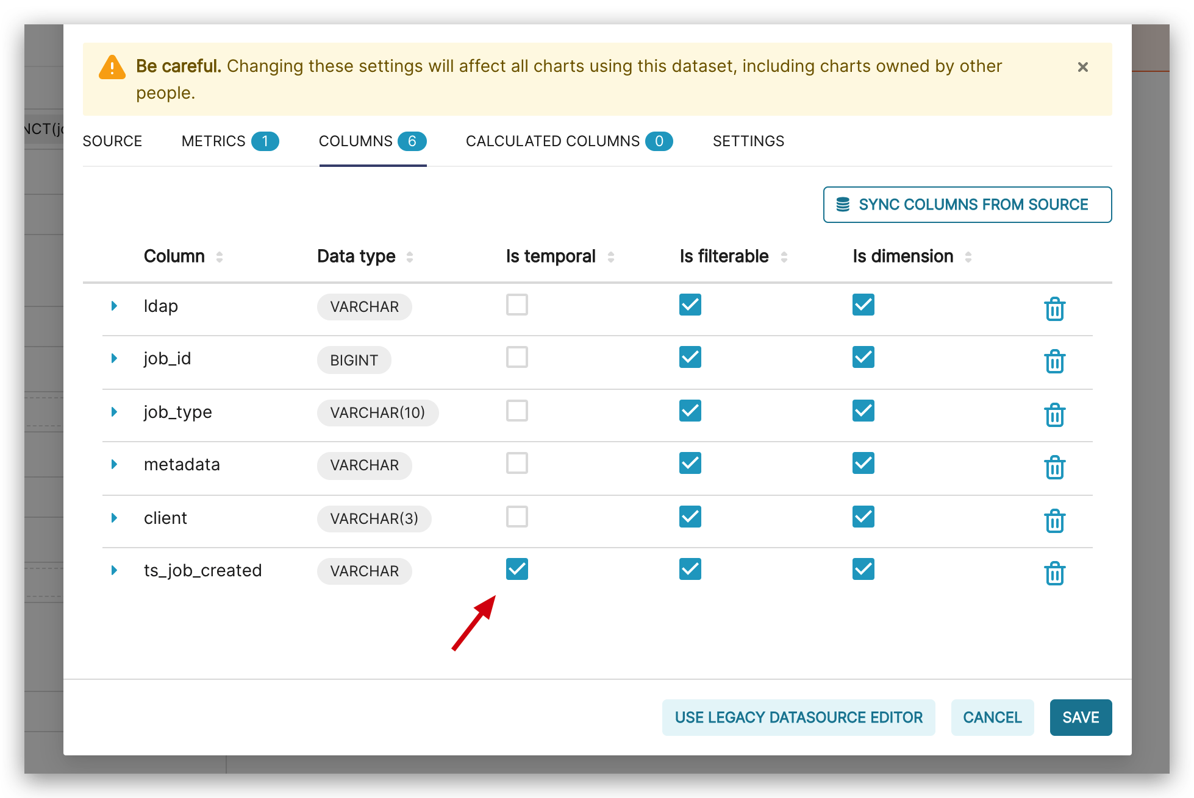Enable Is temporal for job_id column

click(517, 358)
